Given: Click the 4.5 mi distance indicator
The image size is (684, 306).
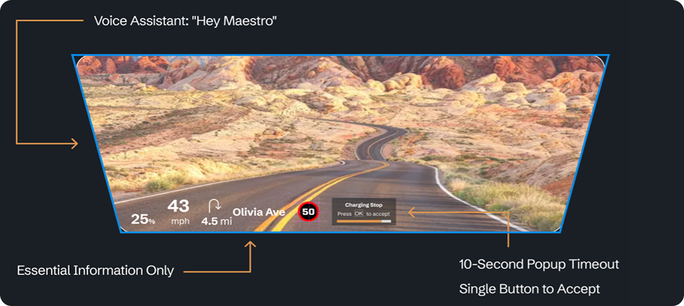Looking at the screenshot, I should coord(216,221).
